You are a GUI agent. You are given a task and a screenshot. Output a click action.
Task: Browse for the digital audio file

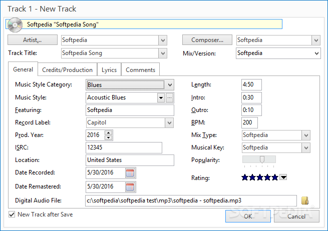click(x=305, y=200)
